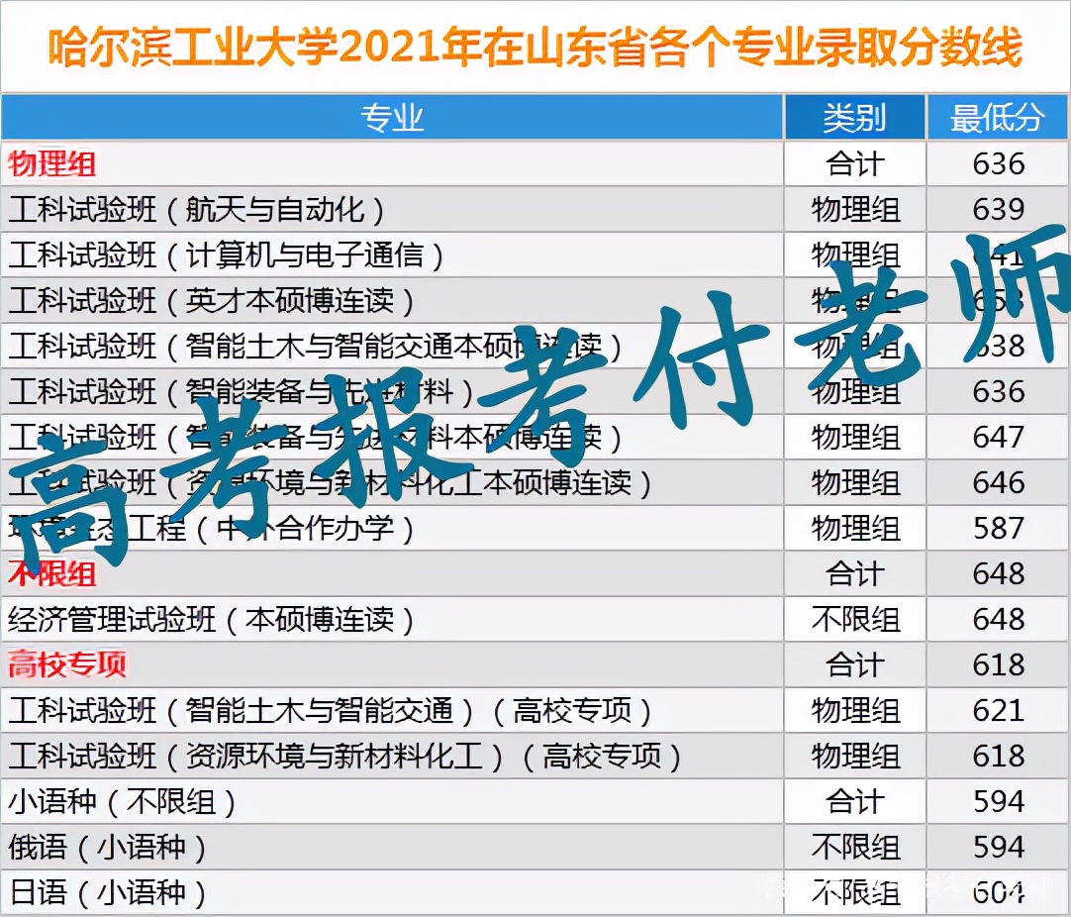Click the red 高校专项 section label
The width and height of the screenshot is (1071, 917).
pyautogui.click(x=62, y=664)
